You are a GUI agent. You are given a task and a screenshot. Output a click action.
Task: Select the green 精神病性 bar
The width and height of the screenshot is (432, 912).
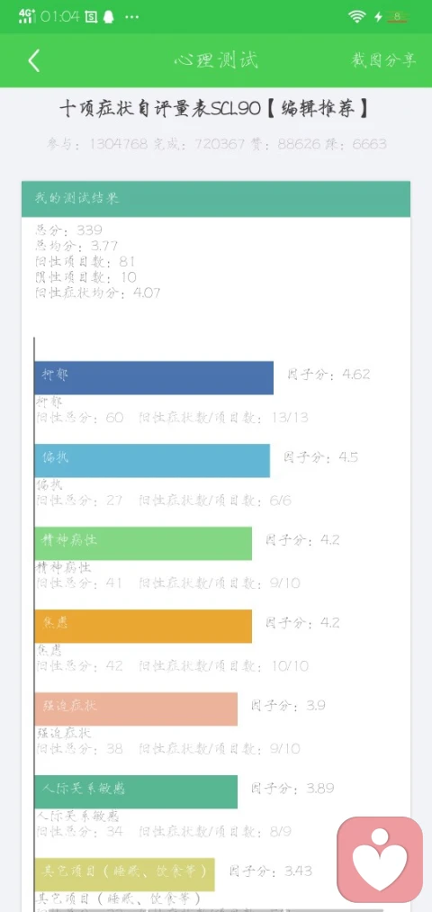143,543
